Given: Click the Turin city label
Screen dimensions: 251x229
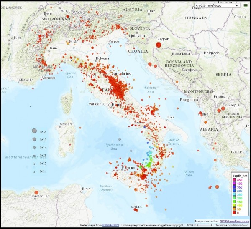Looking at the screenshot, I should pos(53,48).
